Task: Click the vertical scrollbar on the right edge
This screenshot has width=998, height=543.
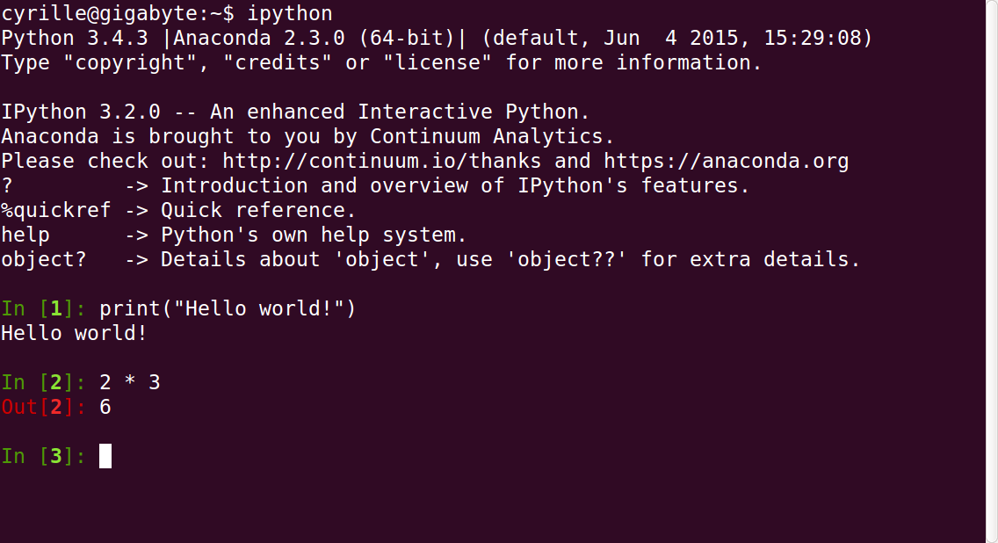Action: 992,271
